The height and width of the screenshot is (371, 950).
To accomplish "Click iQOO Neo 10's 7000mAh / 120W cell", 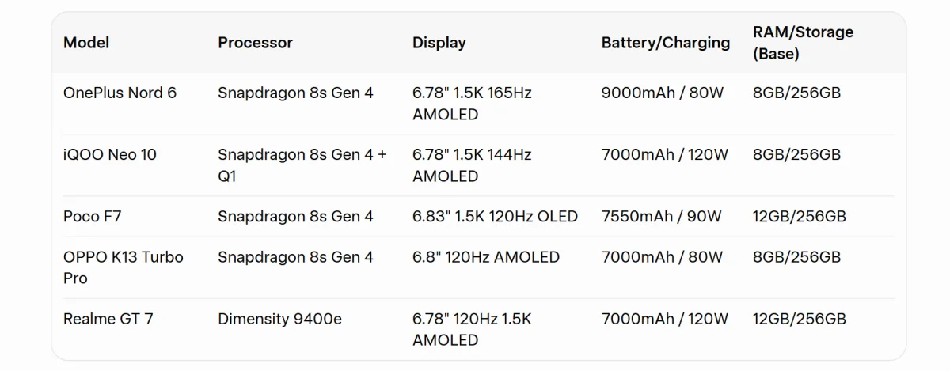I will pyautogui.click(x=665, y=154).
